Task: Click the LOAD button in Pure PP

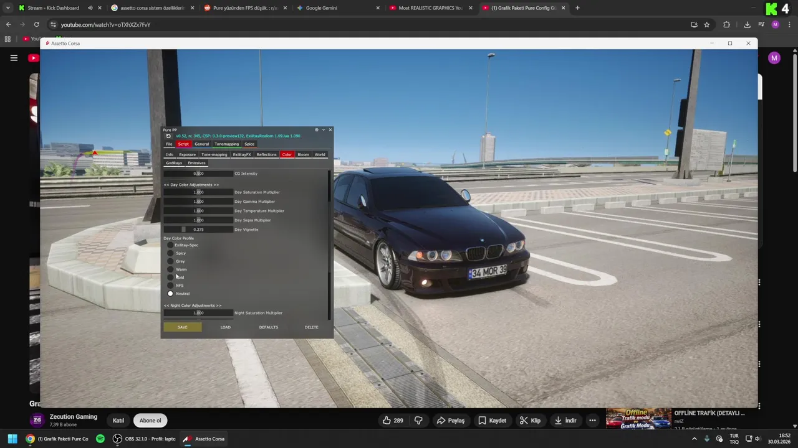Action: click(x=225, y=327)
